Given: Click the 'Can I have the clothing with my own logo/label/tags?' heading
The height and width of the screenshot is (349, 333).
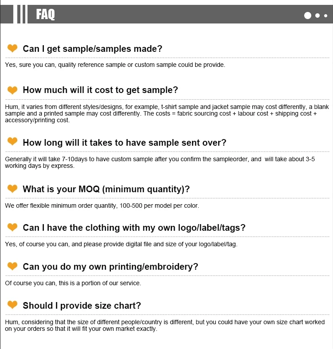Looking at the screenshot, I should (x=134, y=228).
